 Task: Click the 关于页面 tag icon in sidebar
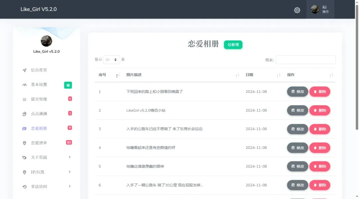[x=24, y=158]
